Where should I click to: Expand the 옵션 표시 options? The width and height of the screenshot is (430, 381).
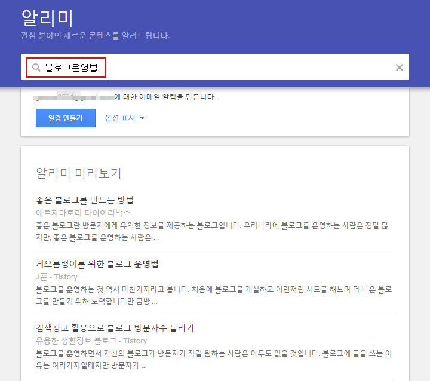119,118
